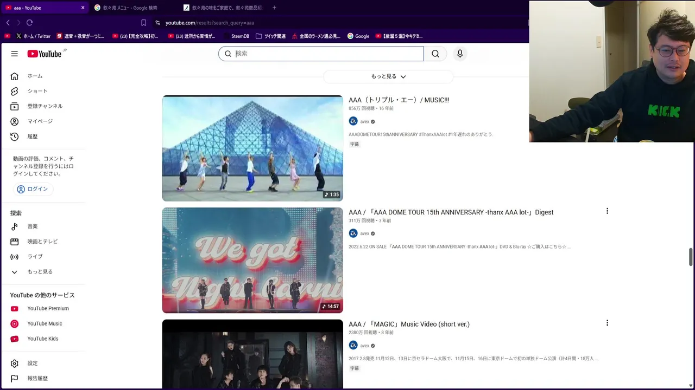Click the address bar URL youtube.com
Viewport: 695px width, 390px height.
pyautogui.click(x=210, y=23)
